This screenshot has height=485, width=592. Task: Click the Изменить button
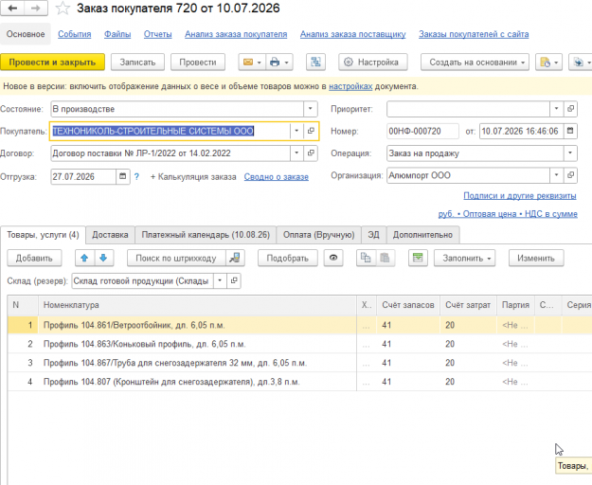(536, 259)
